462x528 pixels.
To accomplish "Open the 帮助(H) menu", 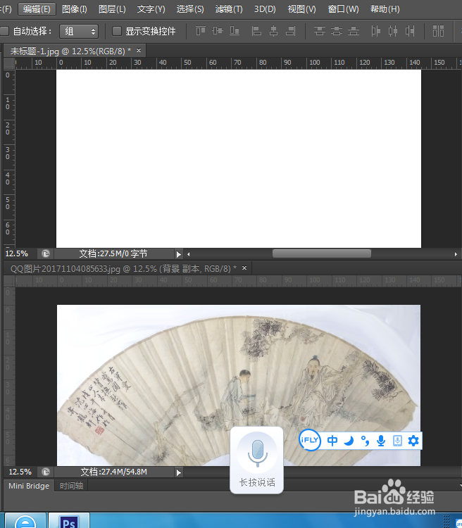I will pos(385,9).
